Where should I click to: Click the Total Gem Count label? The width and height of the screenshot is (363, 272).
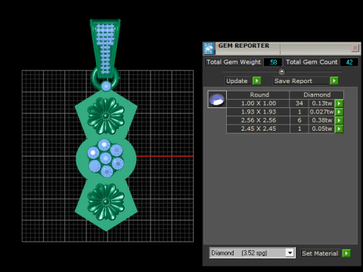(x=312, y=62)
